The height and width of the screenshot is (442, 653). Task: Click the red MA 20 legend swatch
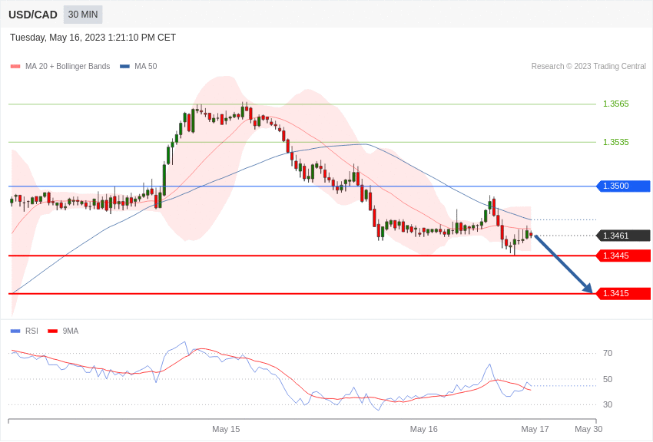pos(15,67)
